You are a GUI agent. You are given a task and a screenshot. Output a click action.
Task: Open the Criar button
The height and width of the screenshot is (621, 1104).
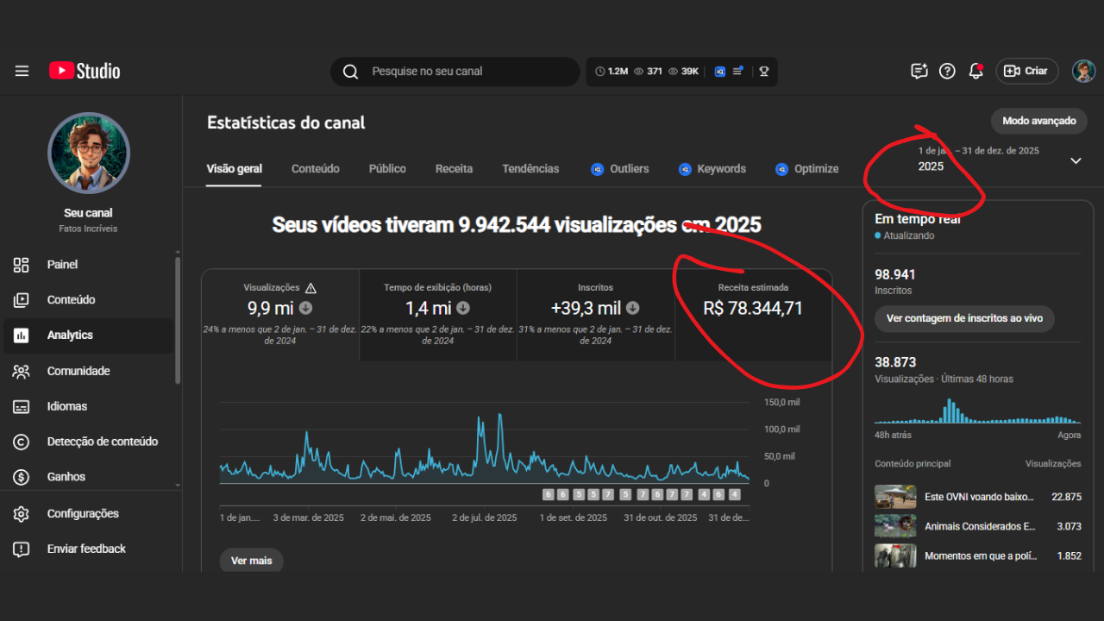pos(1026,72)
